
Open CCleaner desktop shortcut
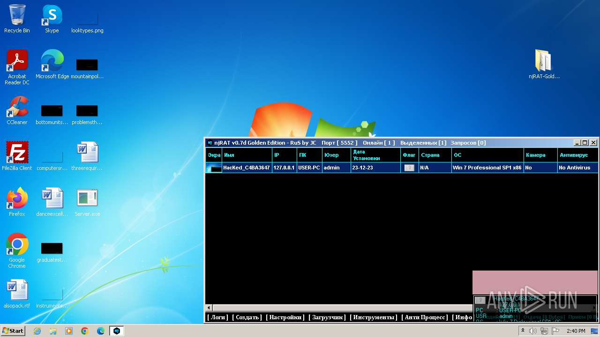(x=17, y=110)
